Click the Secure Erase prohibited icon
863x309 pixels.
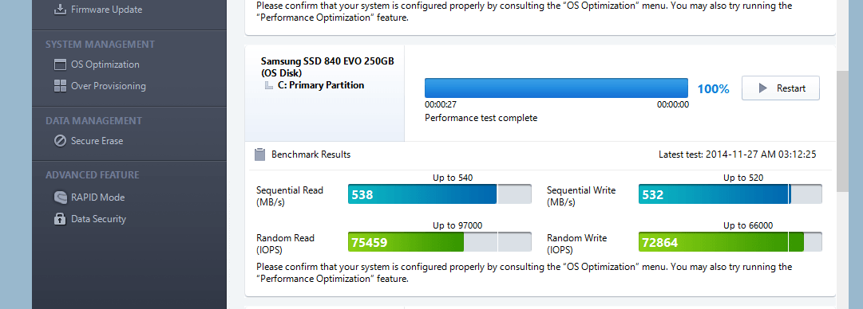pyautogui.click(x=60, y=141)
